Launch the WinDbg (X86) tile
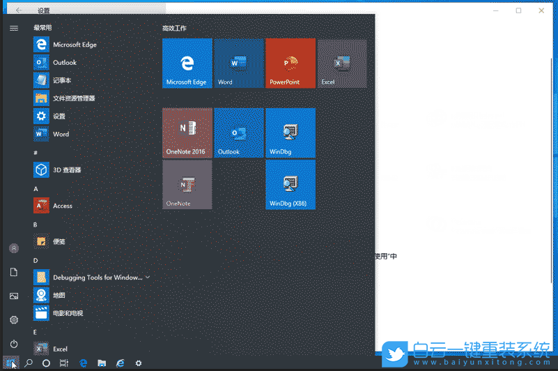Screen dimensions: 558x371 point(290,184)
